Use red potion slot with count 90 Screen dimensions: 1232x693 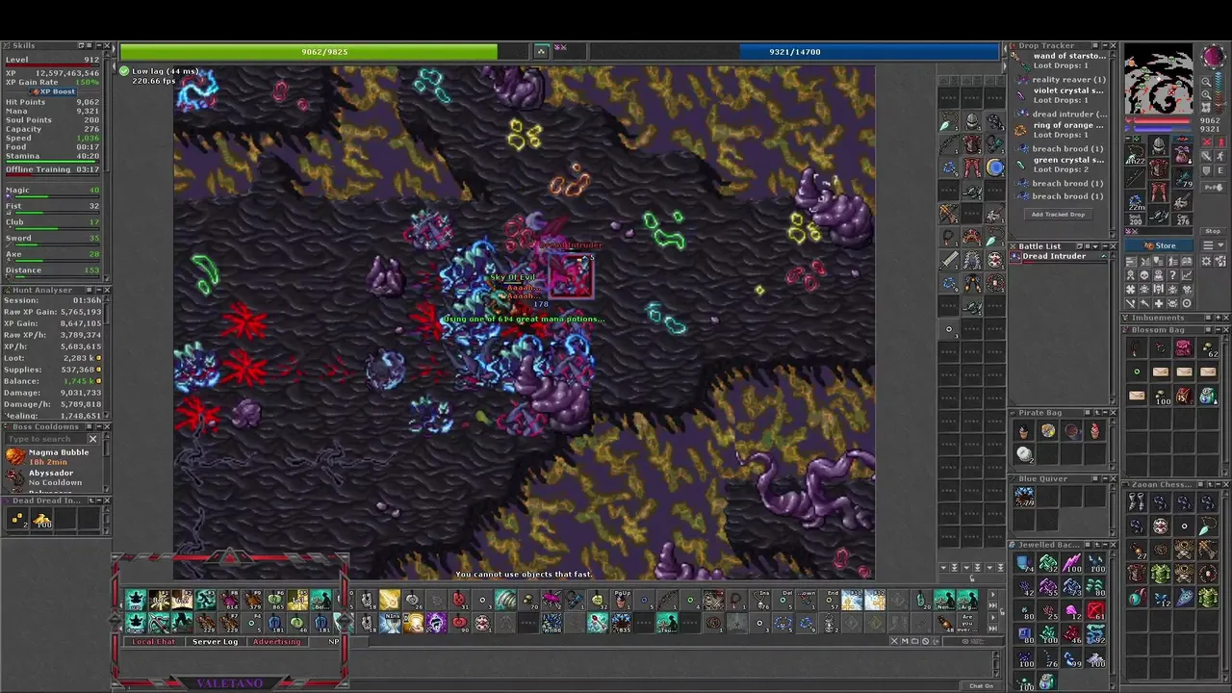point(458,623)
